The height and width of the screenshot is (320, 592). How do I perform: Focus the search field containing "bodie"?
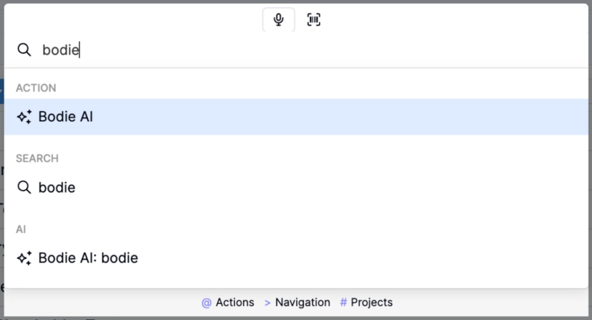296,50
